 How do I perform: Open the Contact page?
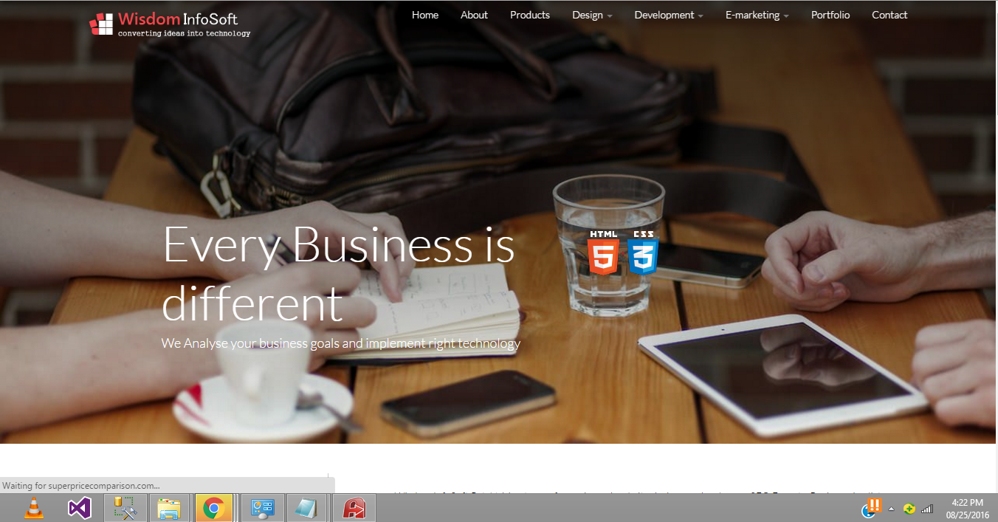889,15
